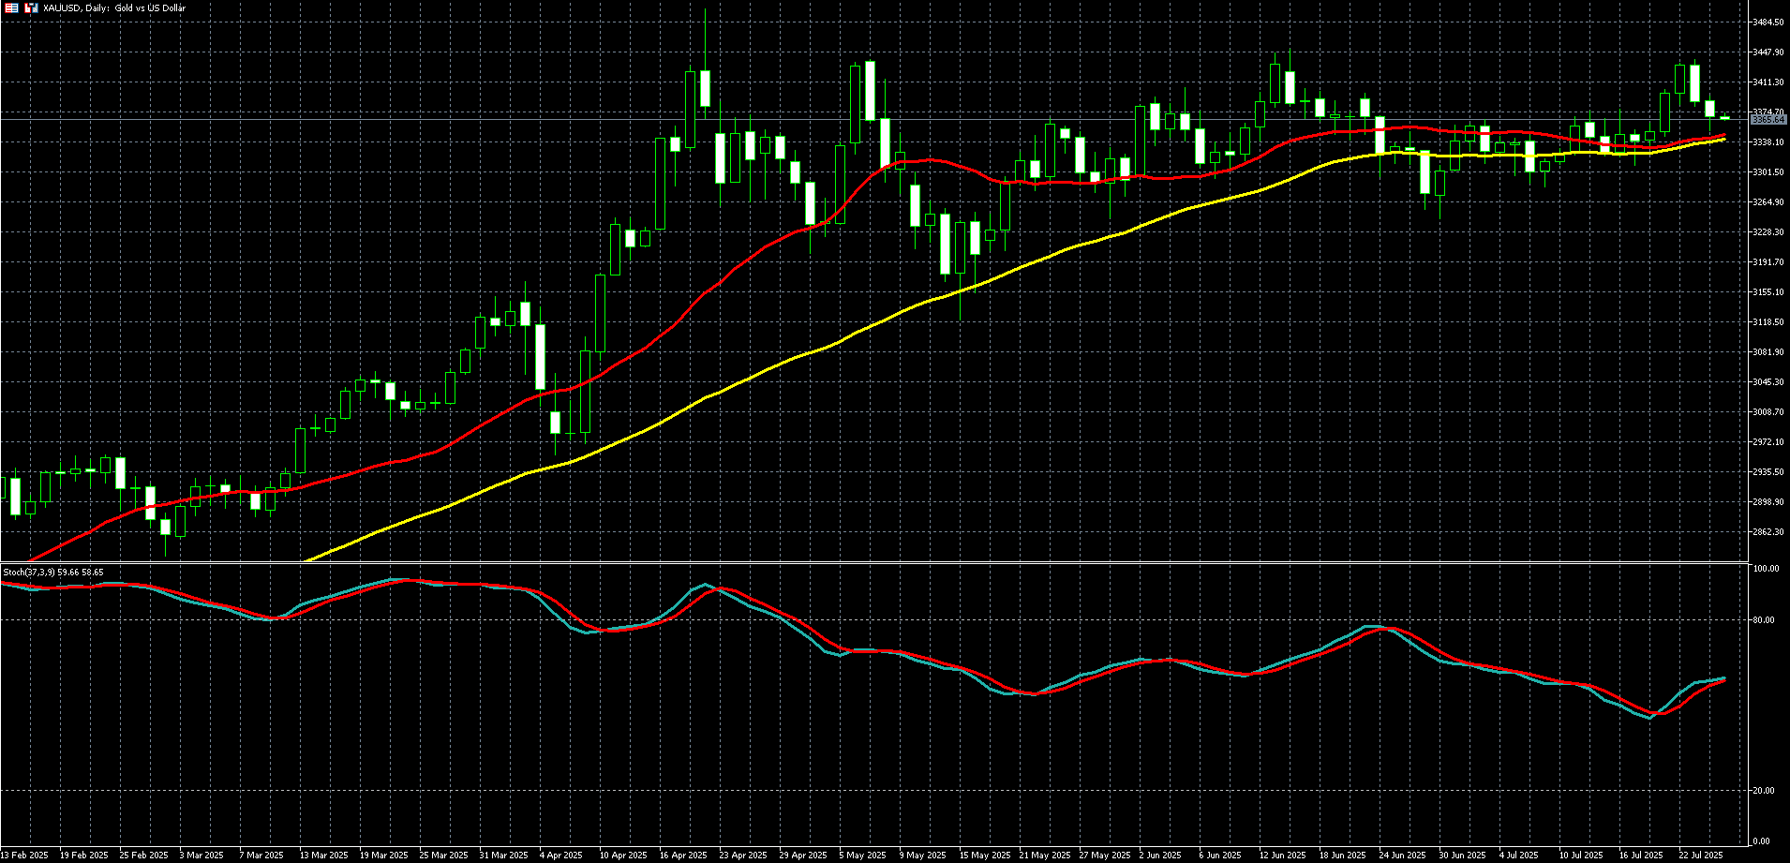Viewport: 1790px width, 863px height.
Task: Click the 20.00 level on Stochastic scale
Action: pyautogui.click(x=1764, y=791)
